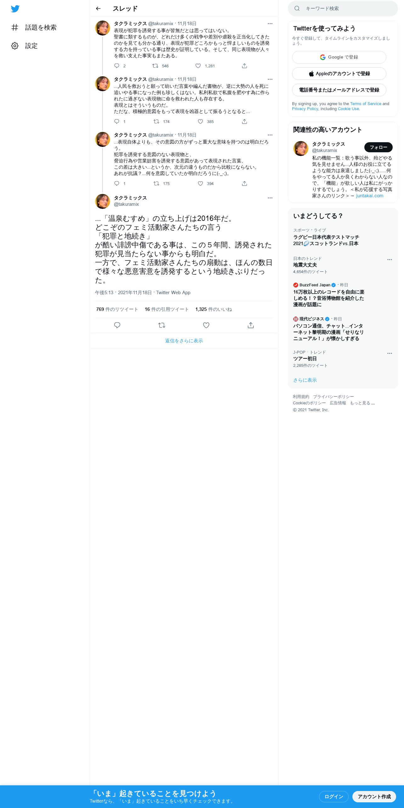Retweet the main tweet about 温泉むすめ
Image resolution: width=404 pixels, height=808 pixels.
(x=162, y=325)
